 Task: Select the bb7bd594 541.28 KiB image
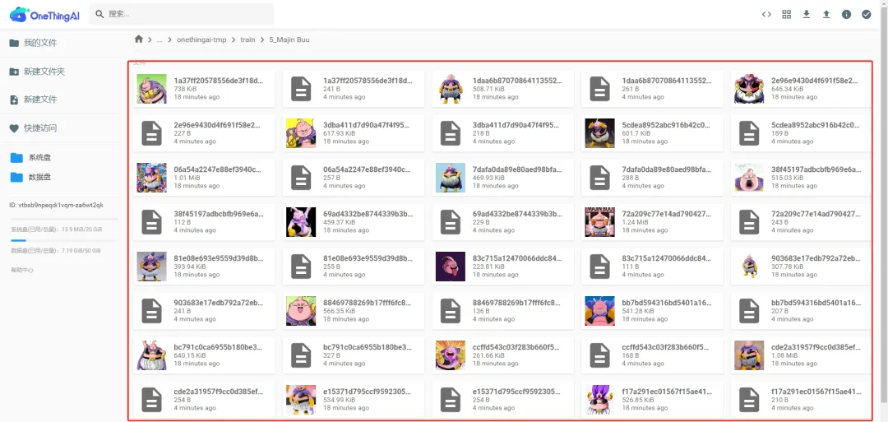coord(599,311)
